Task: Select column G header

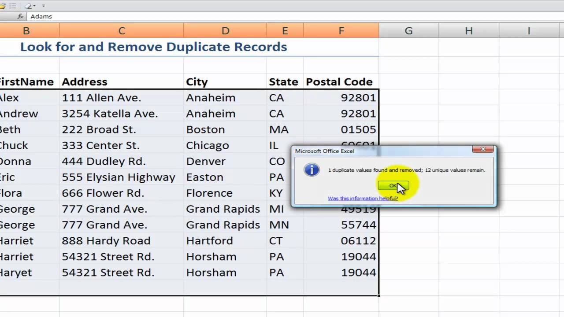Action: [x=409, y=31]
